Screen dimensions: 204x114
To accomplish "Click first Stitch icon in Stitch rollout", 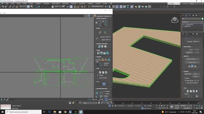I will [x=98, y=53].
